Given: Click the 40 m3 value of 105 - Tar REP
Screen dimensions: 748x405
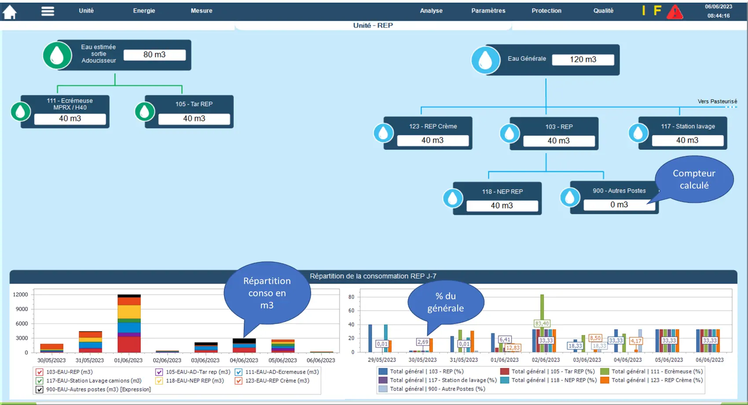Looking at the screenshot, I should (194, 119).
